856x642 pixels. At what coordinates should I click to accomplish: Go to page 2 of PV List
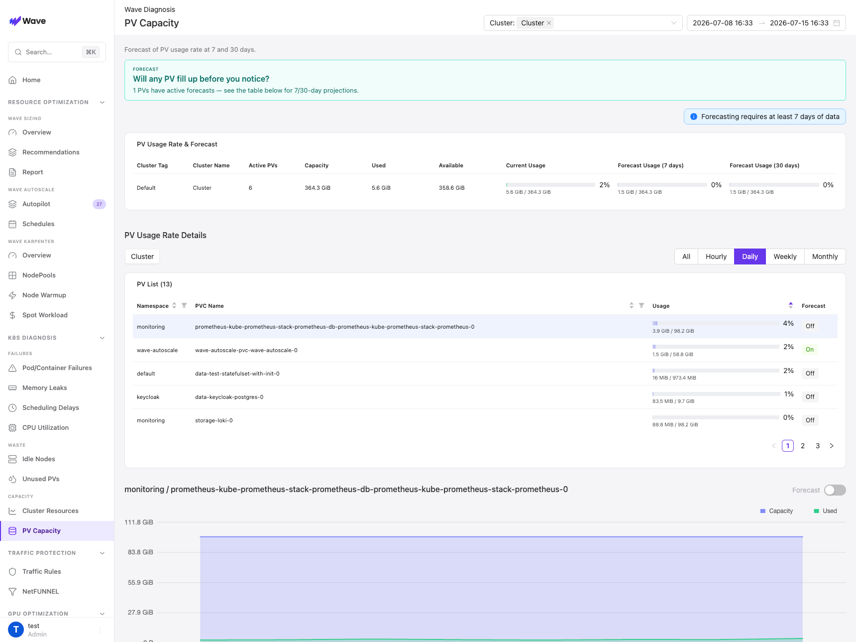coord(803,446)
